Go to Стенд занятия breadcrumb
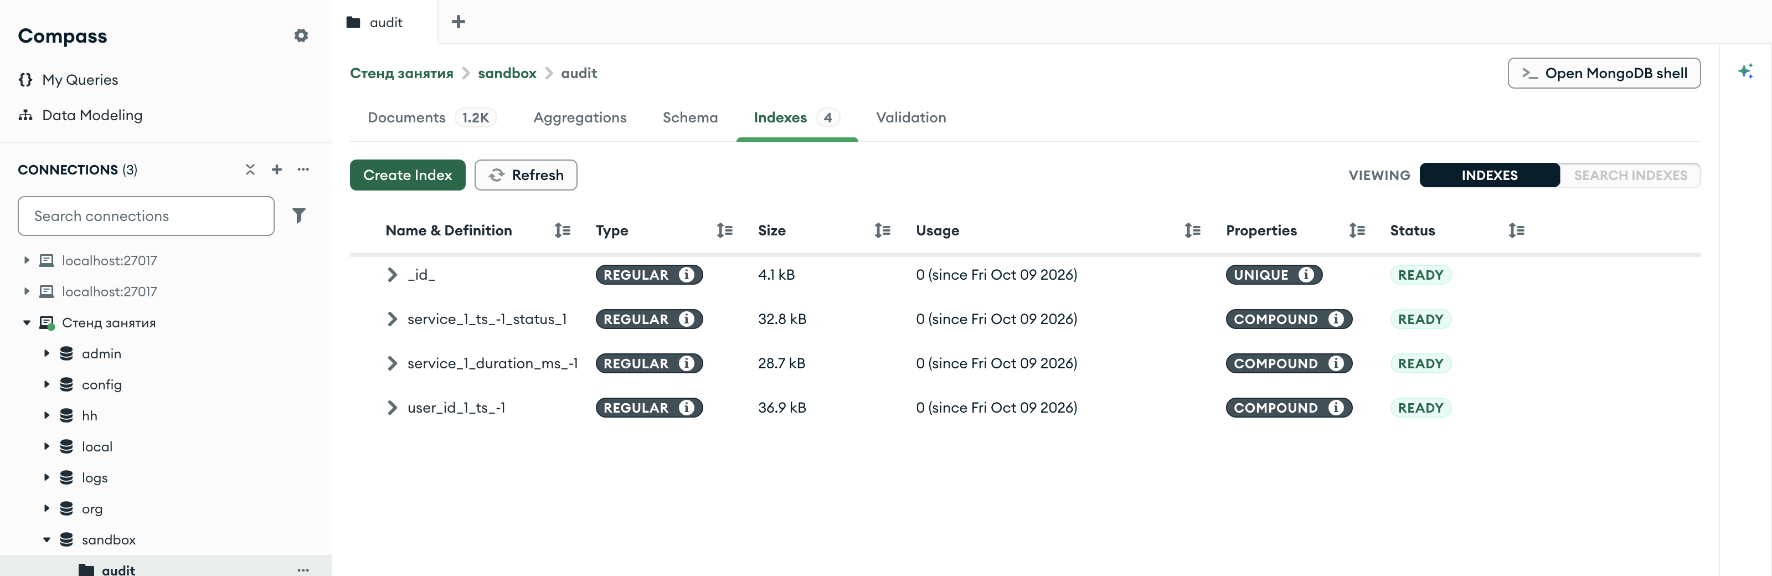The image size is (1772, 576). click(401, 74)
